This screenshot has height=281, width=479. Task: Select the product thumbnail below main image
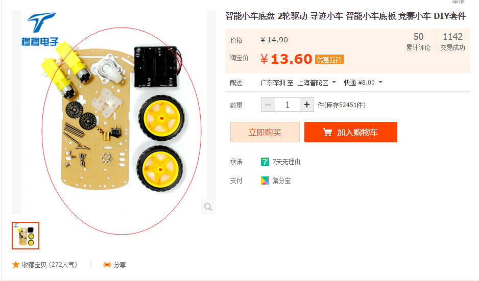click(x=26, y=236)
